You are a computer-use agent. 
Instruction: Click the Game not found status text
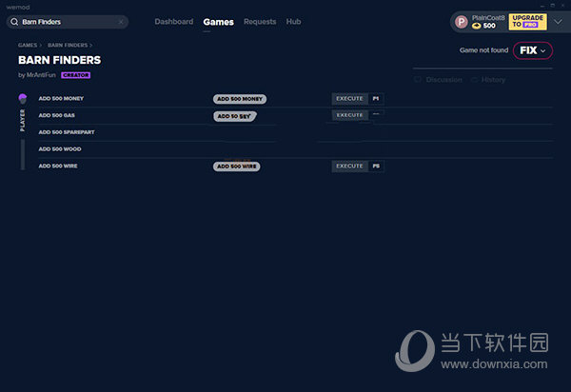coord(484,50)
